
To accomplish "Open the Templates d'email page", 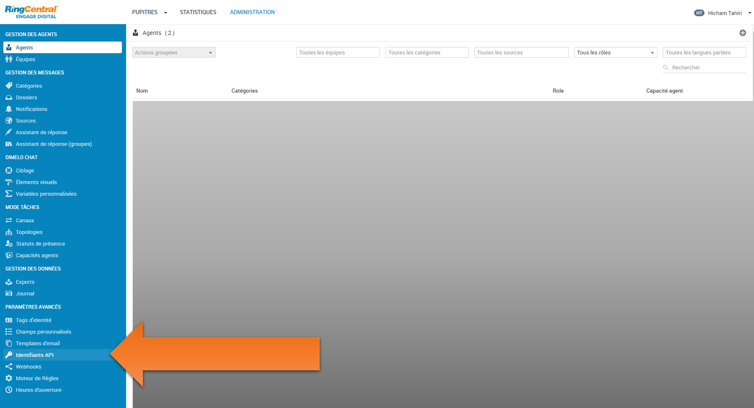I will coord(63,343).
